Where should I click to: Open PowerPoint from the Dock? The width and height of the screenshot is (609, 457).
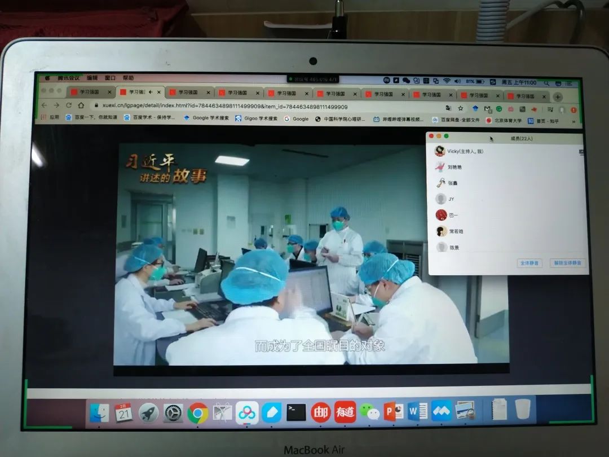[x=394, y=412]
